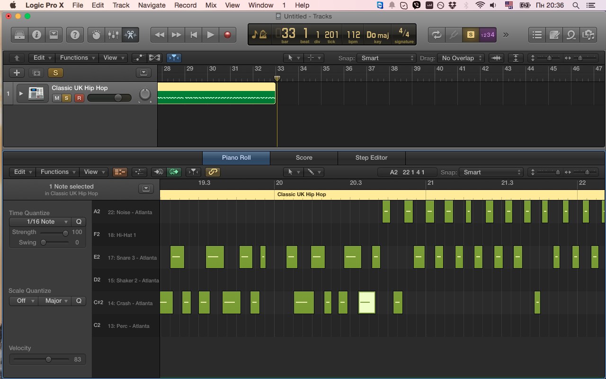Open the Apple Loops browser icon
606x379 pixels.
(570, 35)
